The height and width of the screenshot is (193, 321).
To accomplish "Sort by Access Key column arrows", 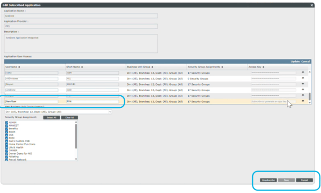I will 264,67.
